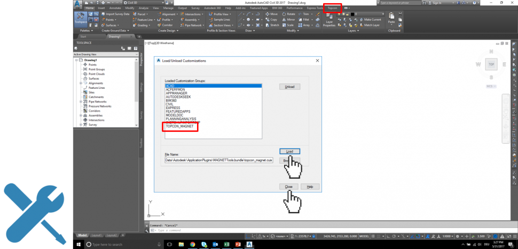Open Layer Properties manager
The height and width of the screenshot is (249, 518).
click(329, 20)
